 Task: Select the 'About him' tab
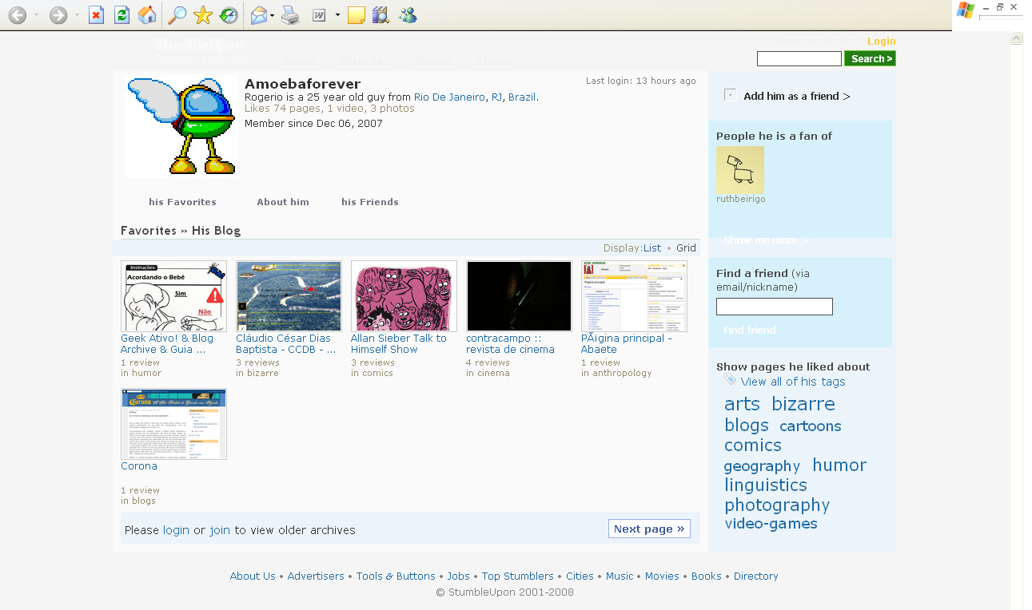pos(282,202)
